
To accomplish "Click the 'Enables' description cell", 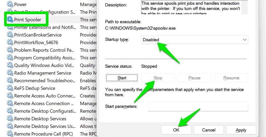I will pos(88,81).
